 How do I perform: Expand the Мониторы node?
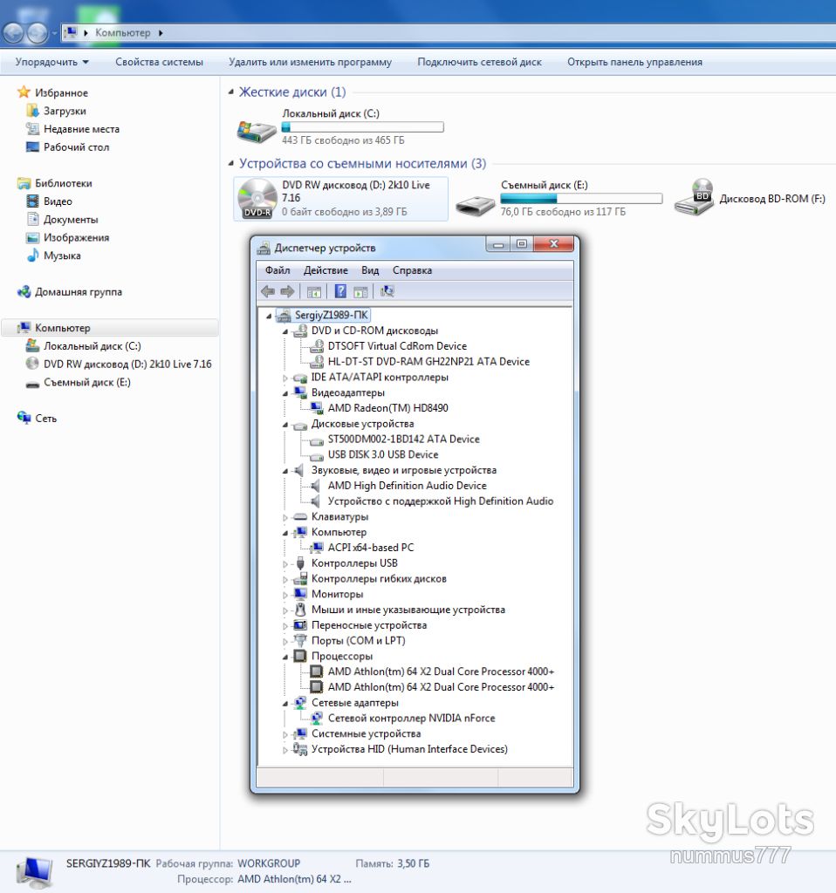coord(285,595)
